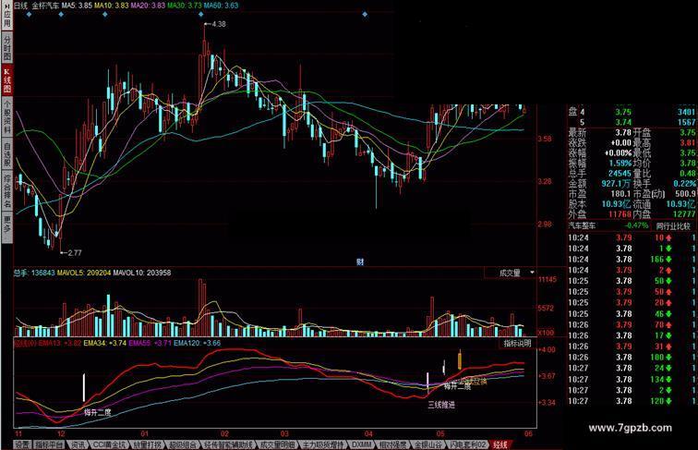Click the MAVOL5: 209204 label
Image resolution: width=698 pixels, height=450 pixels.
(x=84, y=273)
